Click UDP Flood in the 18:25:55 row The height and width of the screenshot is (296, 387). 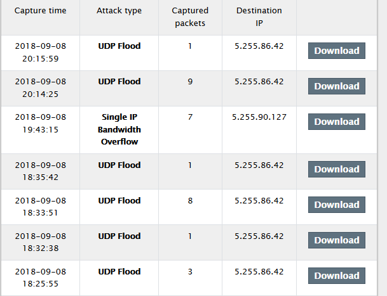click(119, 271)
